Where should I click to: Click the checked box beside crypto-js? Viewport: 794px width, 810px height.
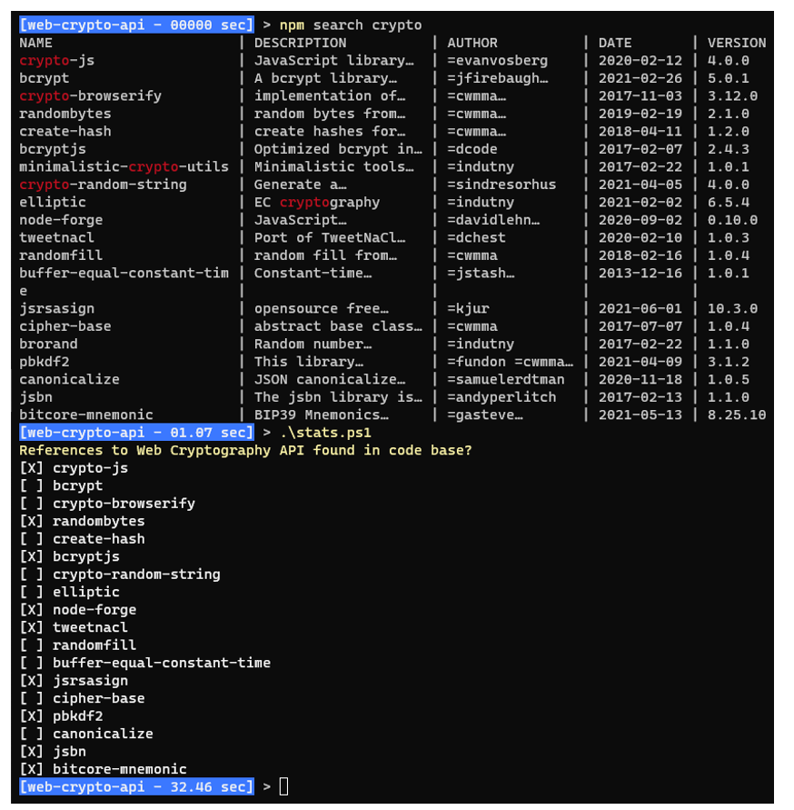coord(32,468)
